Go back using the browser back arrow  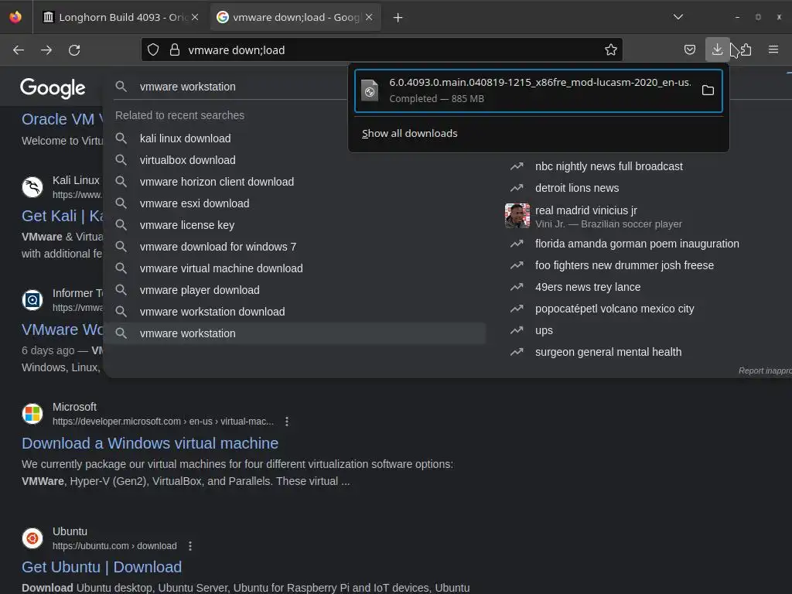pos(19,50)
